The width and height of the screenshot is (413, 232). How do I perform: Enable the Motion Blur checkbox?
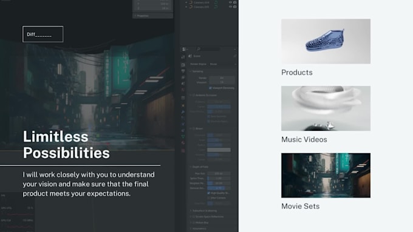[194, 222]
